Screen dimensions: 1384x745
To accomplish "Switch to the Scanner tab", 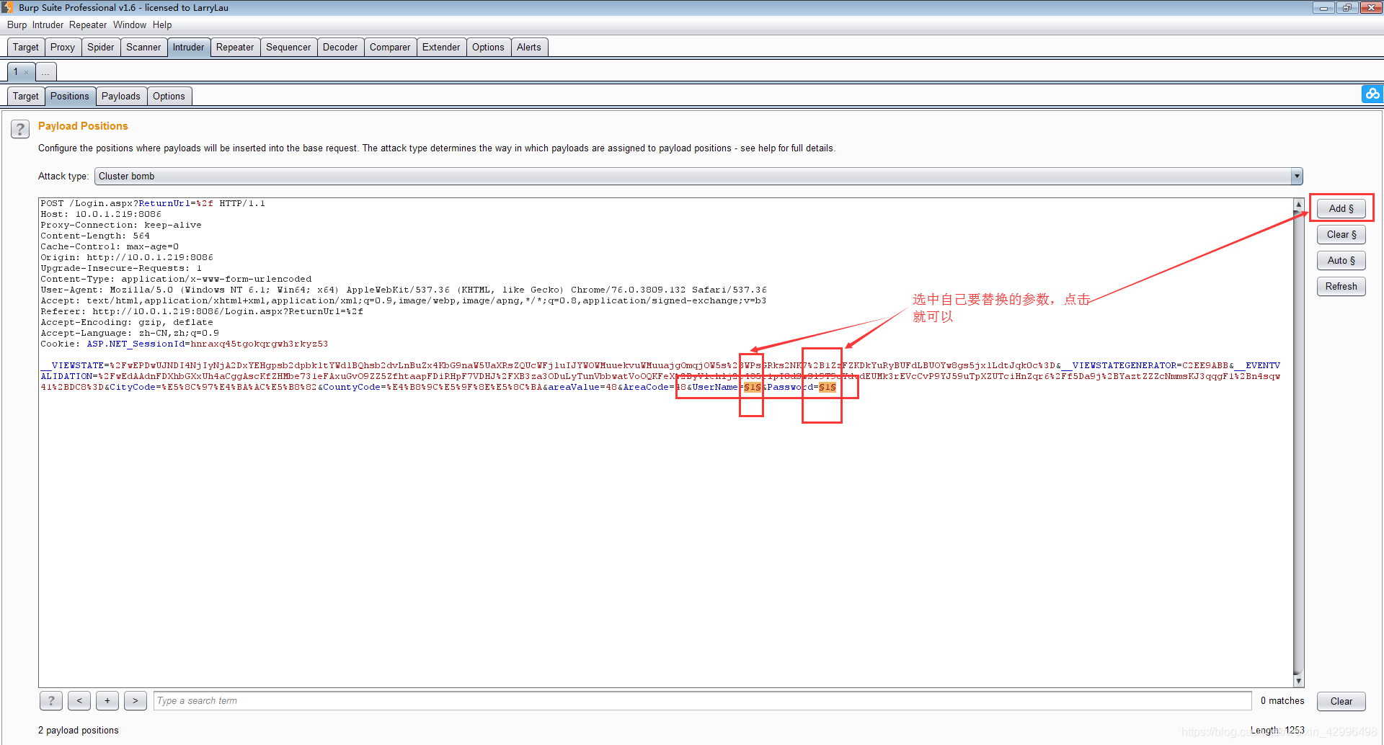I will pos(143,47).
